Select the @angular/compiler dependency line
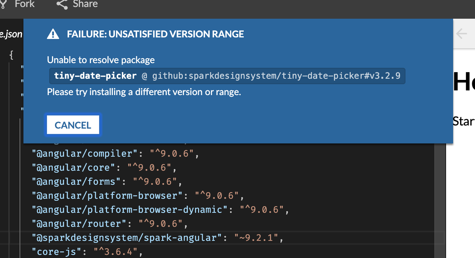 point(115,153)
